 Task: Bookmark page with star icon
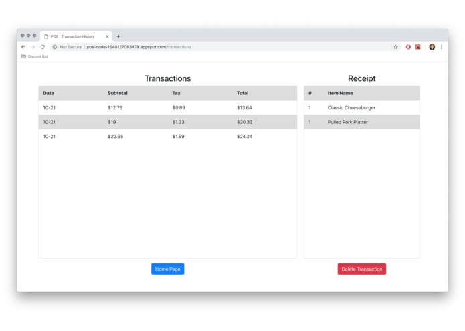tap(395, 47)
